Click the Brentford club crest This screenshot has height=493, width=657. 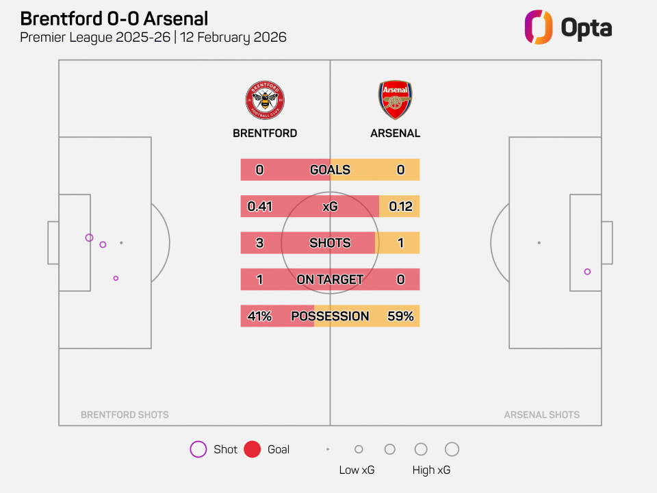pos(265,101)
